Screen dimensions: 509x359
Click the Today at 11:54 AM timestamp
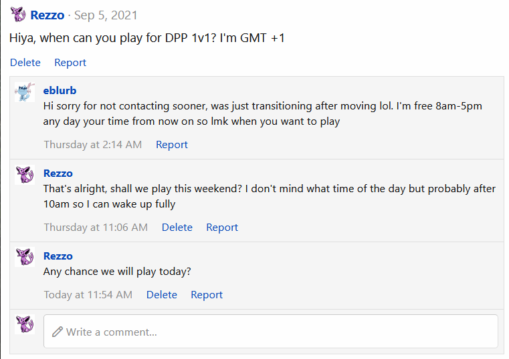click(x=88, y=294)
